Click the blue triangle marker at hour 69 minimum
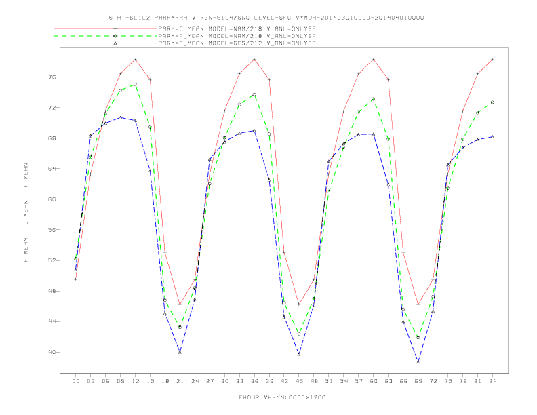 tap(418, 361)
